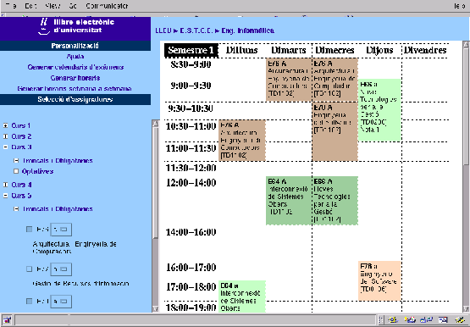Image resolution: width=470 pixels, height=327 pixels.
Task: Click the llibre electrònic d'universitat logo
Action: 75,27
